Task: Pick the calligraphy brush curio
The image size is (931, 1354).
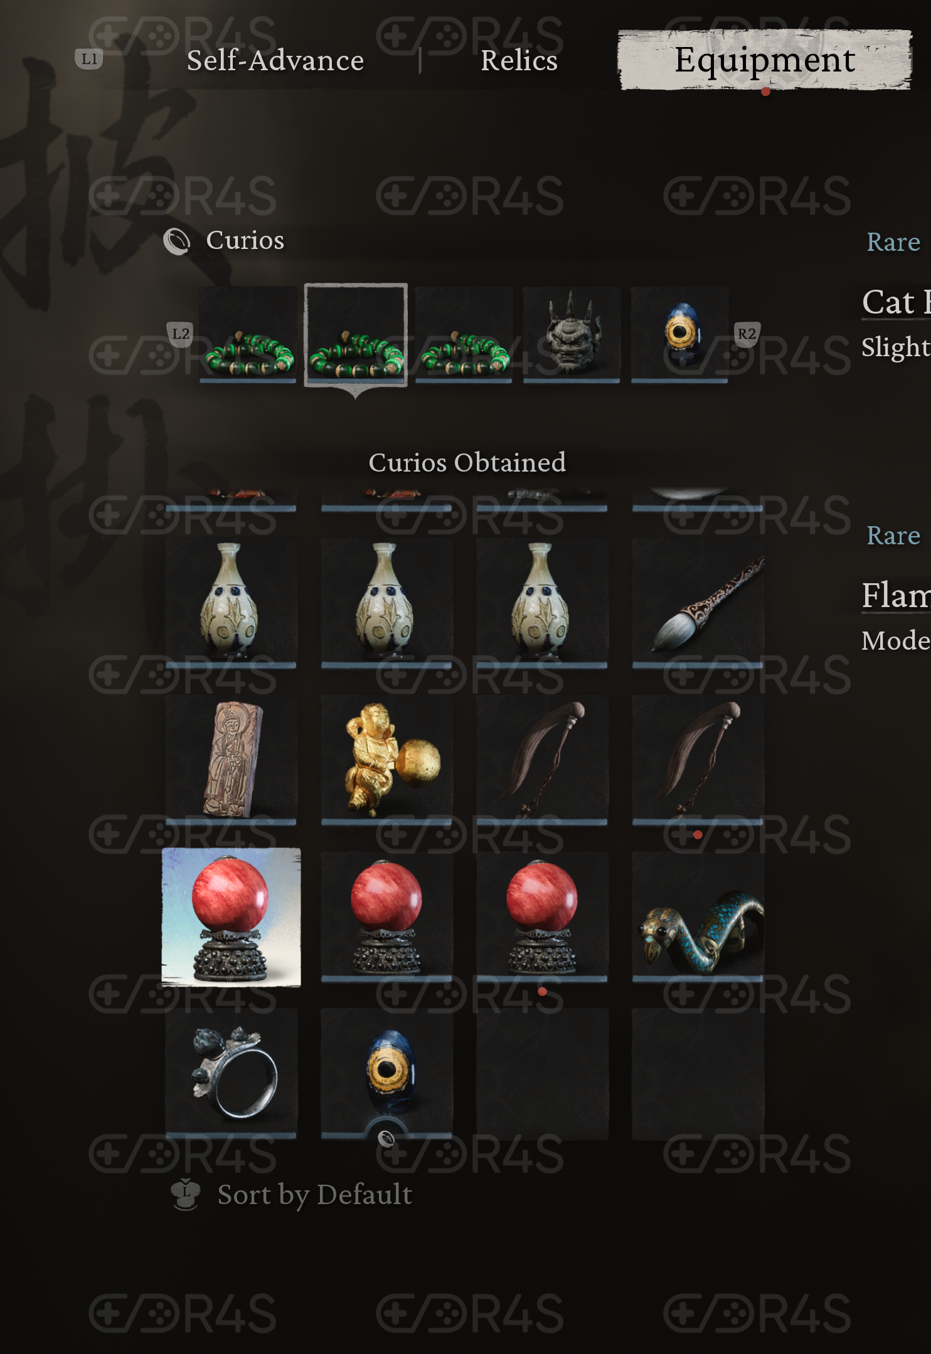Action: [x=698, y=603]
